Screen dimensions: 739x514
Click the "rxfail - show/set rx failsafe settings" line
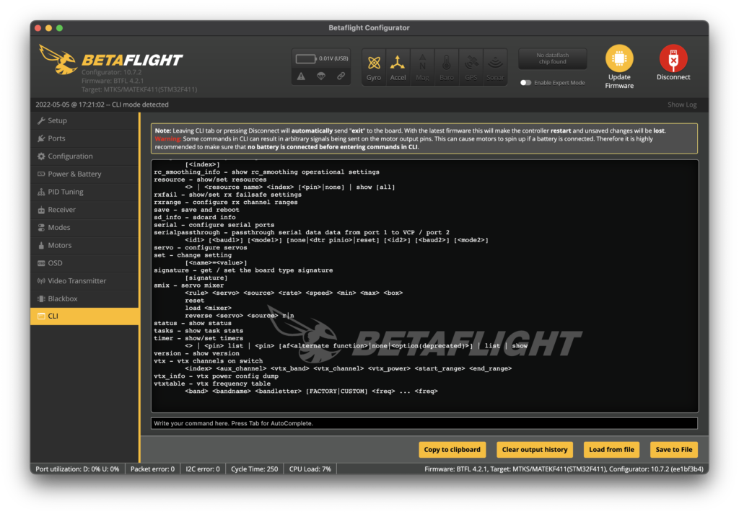227,195
